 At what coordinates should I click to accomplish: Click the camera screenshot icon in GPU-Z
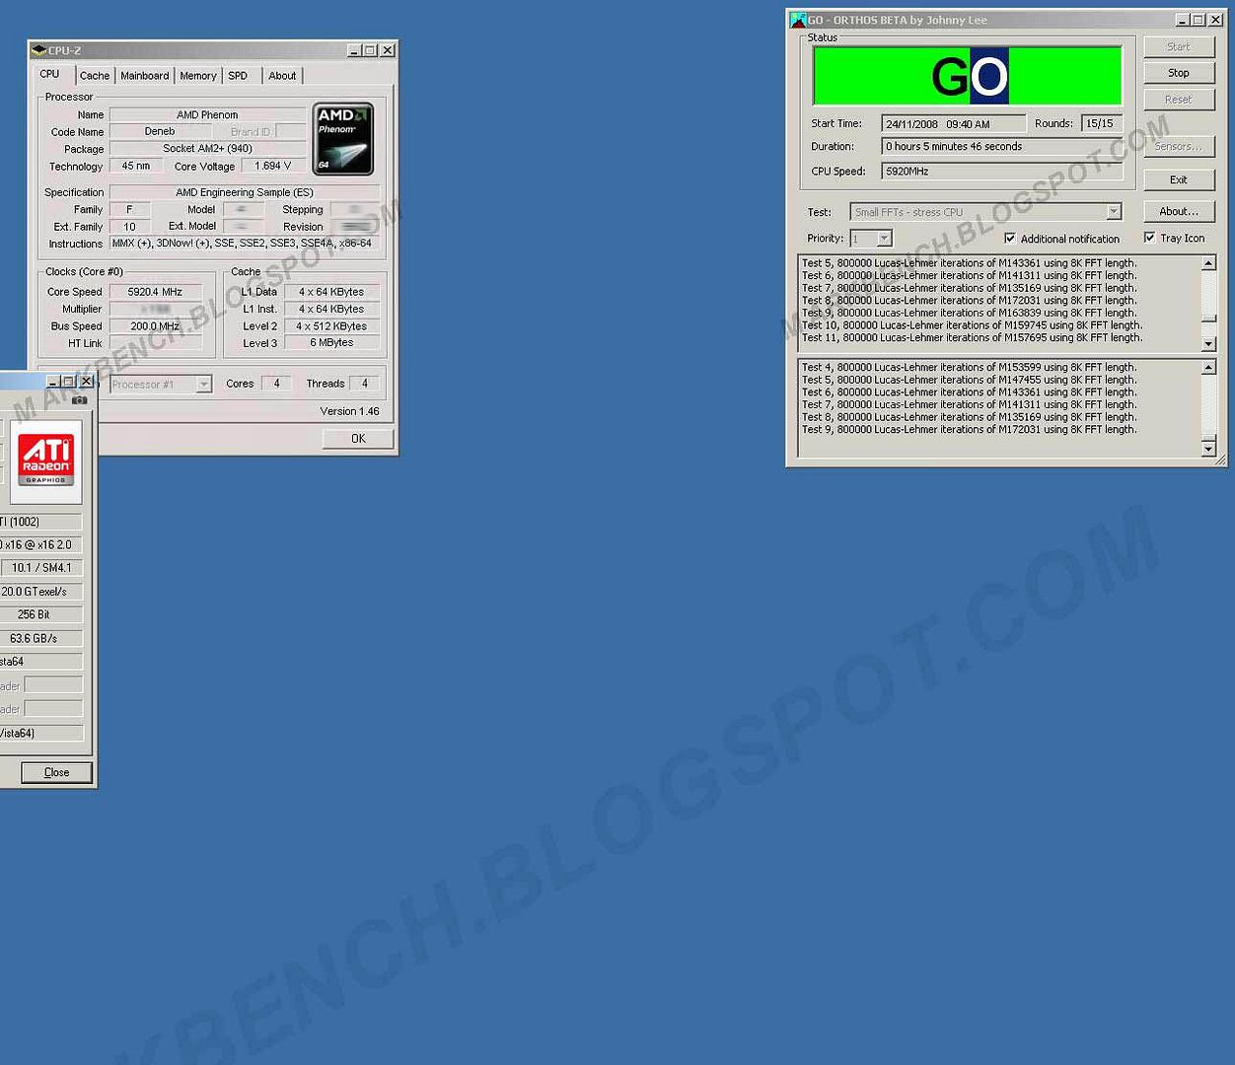coord(80,399)
